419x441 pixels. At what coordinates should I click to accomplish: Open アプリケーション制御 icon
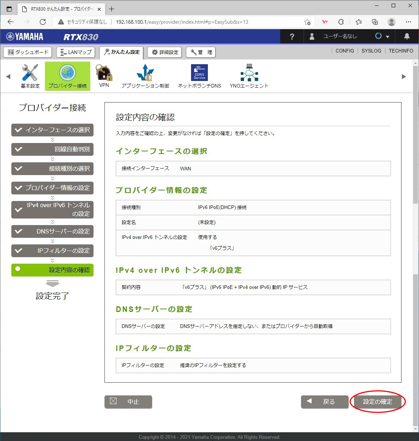coord(145,73)
